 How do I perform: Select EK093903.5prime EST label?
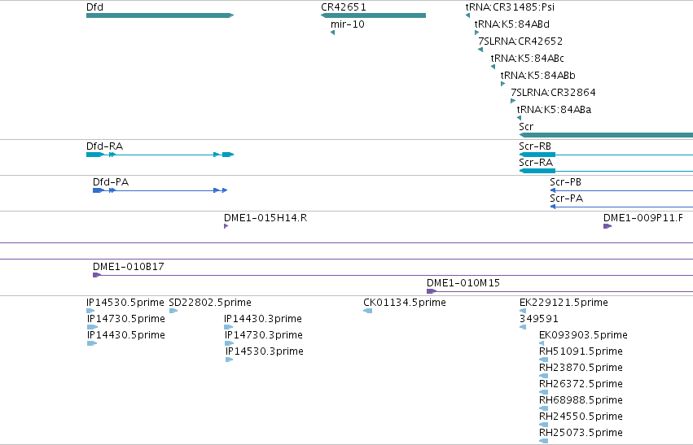point(583,335)
